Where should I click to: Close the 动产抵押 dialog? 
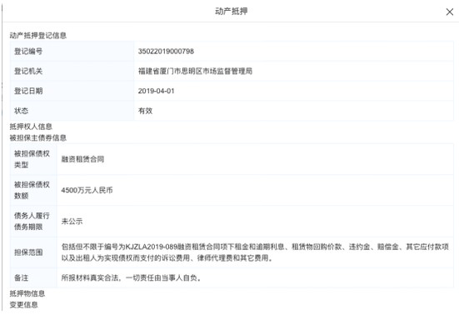tap(450, 12)
